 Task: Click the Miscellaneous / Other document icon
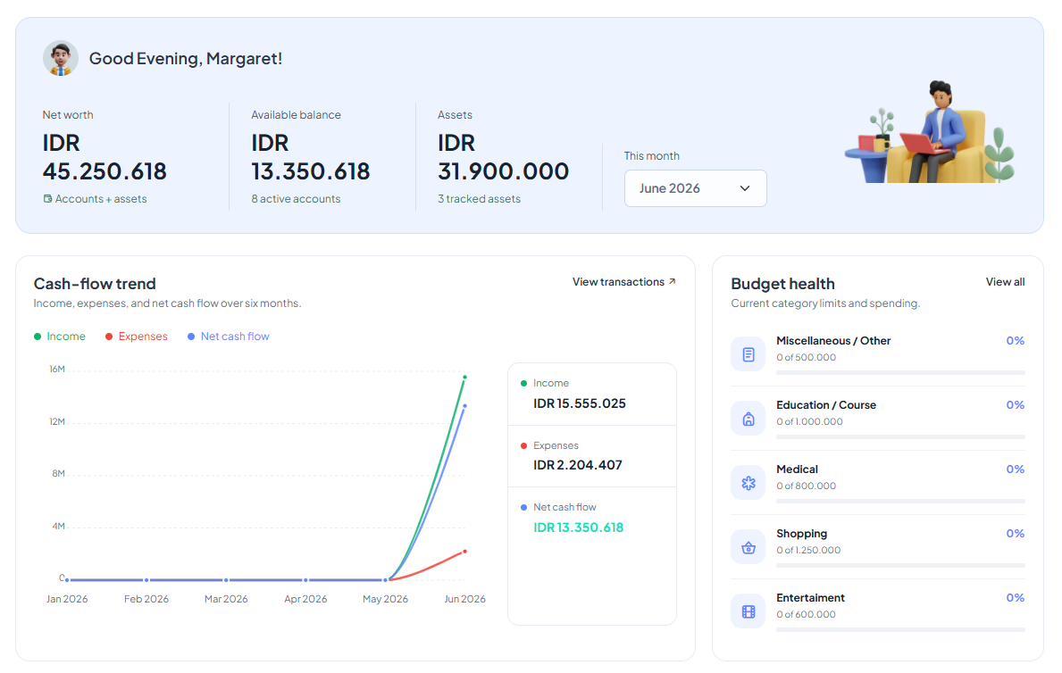748,354
